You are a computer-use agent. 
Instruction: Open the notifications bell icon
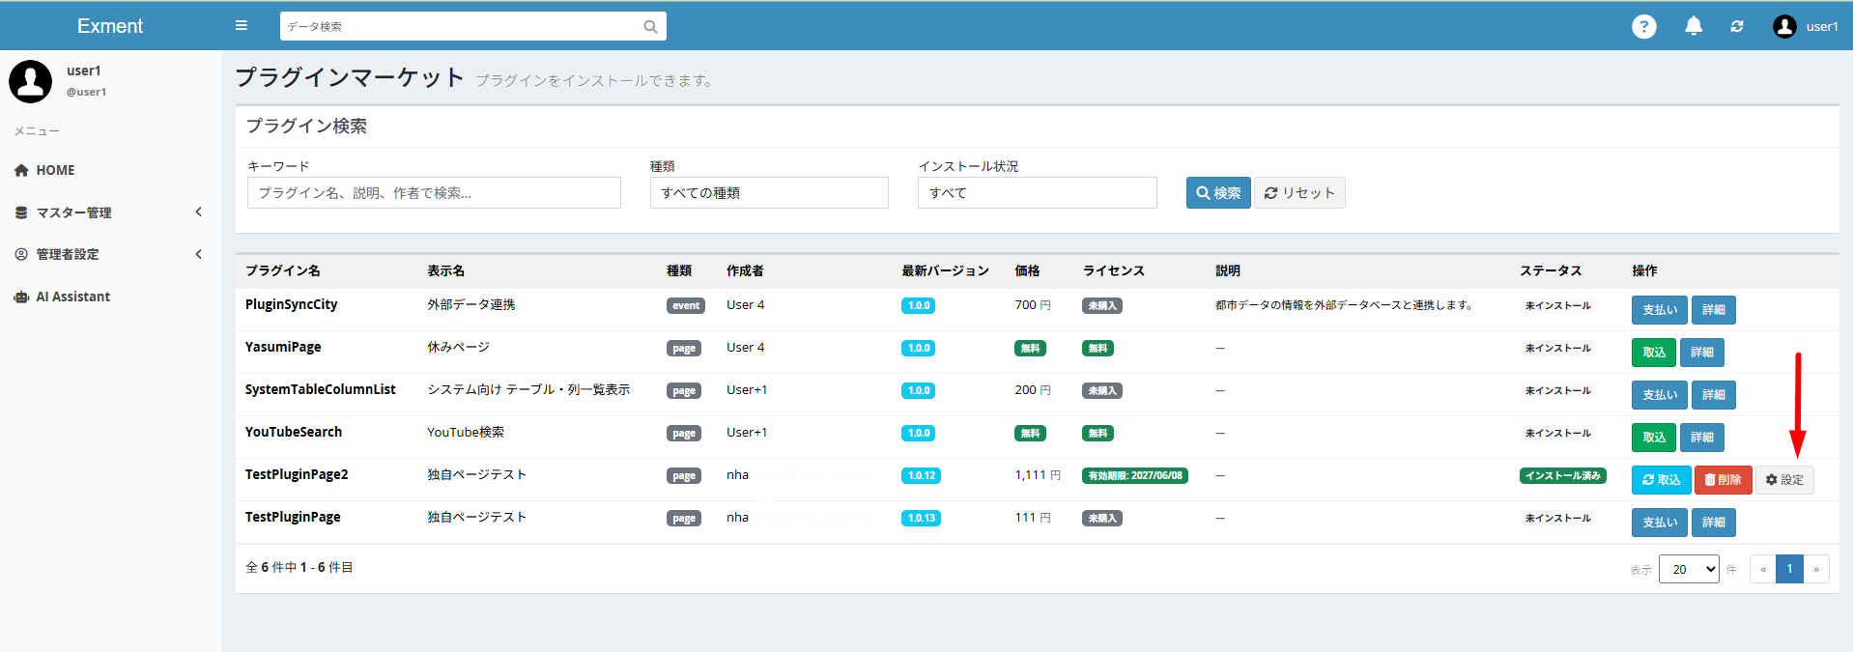[x=1693, y=26]
